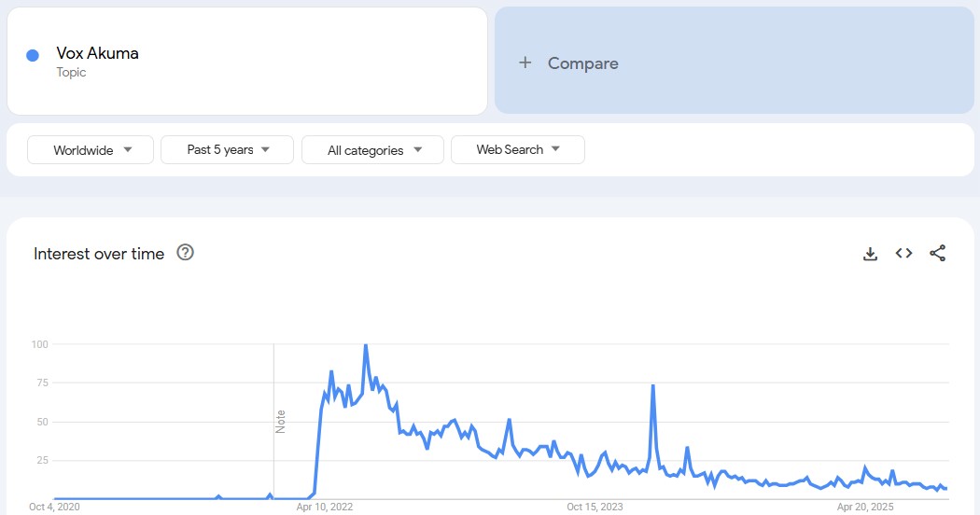Click the Apr 20, 2025 axis label

(x=865, y=508)
